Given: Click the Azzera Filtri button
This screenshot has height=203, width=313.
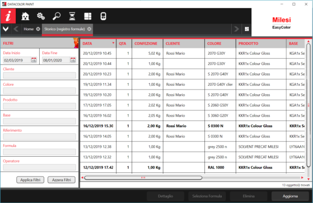Looking at the screenshot, I should (62, 180).
